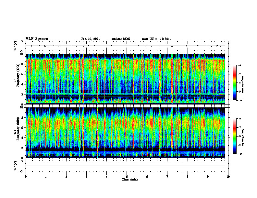Image resolution: width=257 pixels, height=198 pixels.
Task: Click the log(PSD) label of ch.1 colorbar
Action: pyautogui.click(x=243, y=84)
